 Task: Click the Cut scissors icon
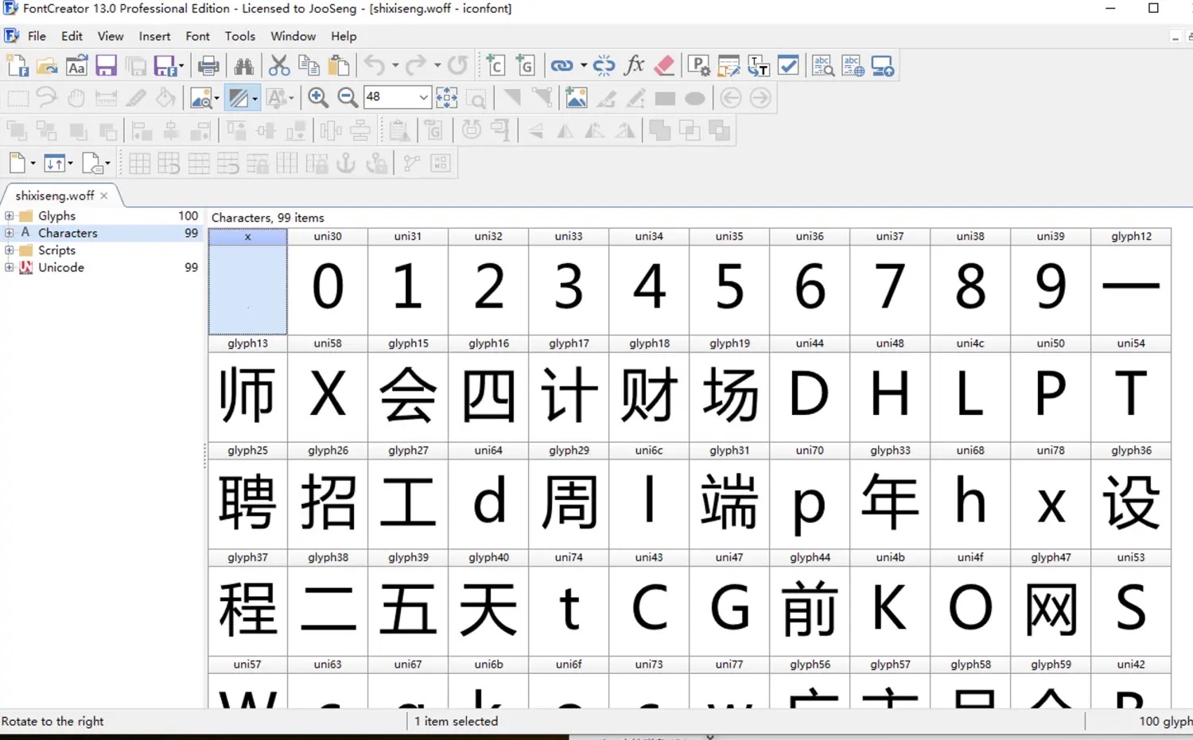[x=278, y=66]
